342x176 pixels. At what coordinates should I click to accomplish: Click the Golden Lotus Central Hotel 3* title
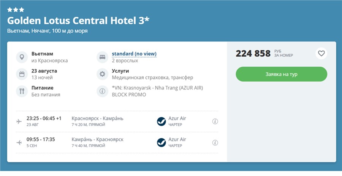tap(78, 20)
